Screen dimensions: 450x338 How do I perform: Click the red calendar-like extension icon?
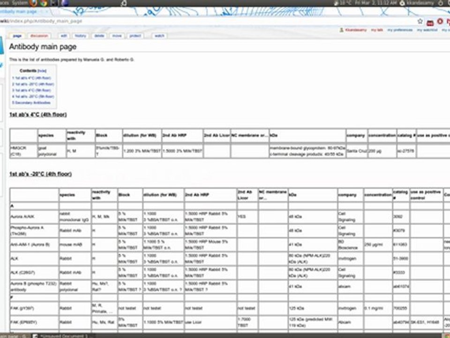click(430, 22)
